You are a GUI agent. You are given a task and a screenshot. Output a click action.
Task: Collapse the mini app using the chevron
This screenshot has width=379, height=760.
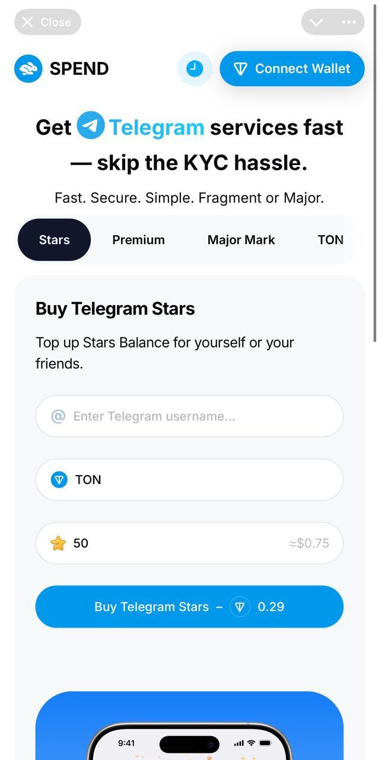point(315,22)
